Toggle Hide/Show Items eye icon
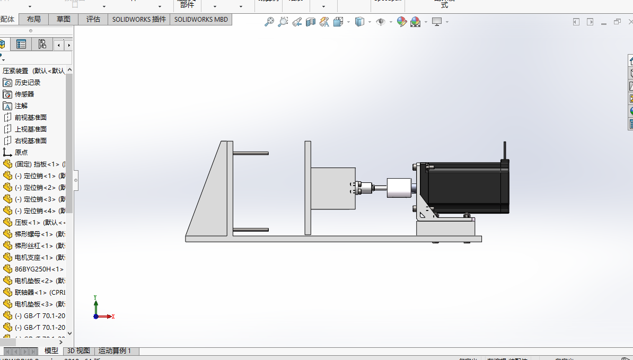The height and width of the screenshot is (360, 633). tap(380, 22)
